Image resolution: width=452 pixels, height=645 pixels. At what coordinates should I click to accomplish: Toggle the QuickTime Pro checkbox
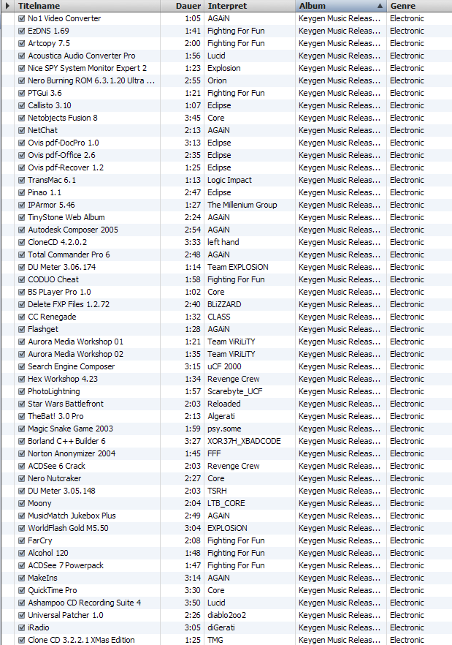21,590
